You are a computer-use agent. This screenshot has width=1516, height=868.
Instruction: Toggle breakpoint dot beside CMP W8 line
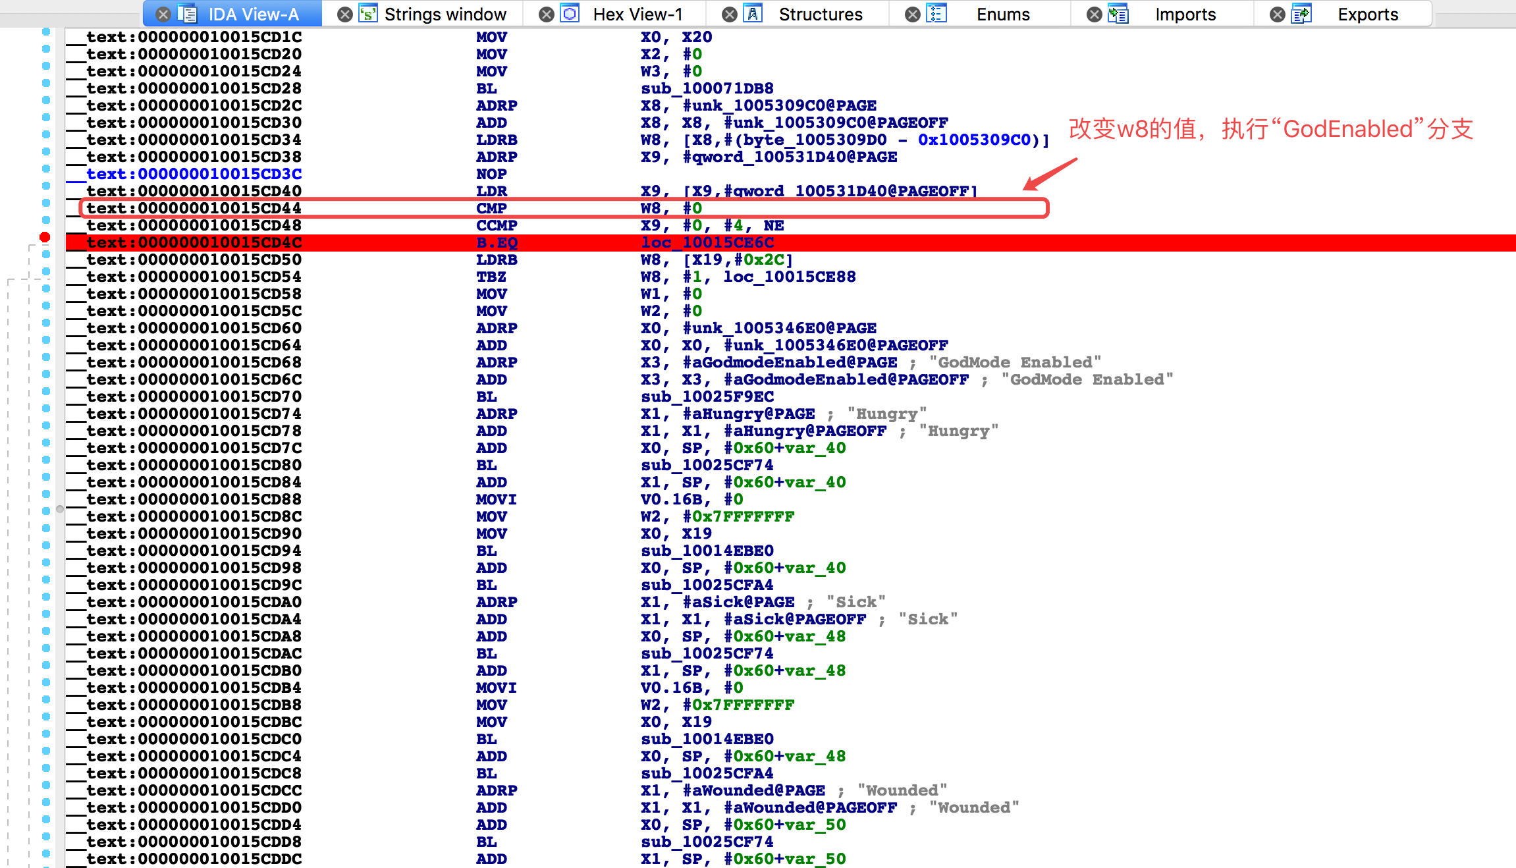point(45,203)
